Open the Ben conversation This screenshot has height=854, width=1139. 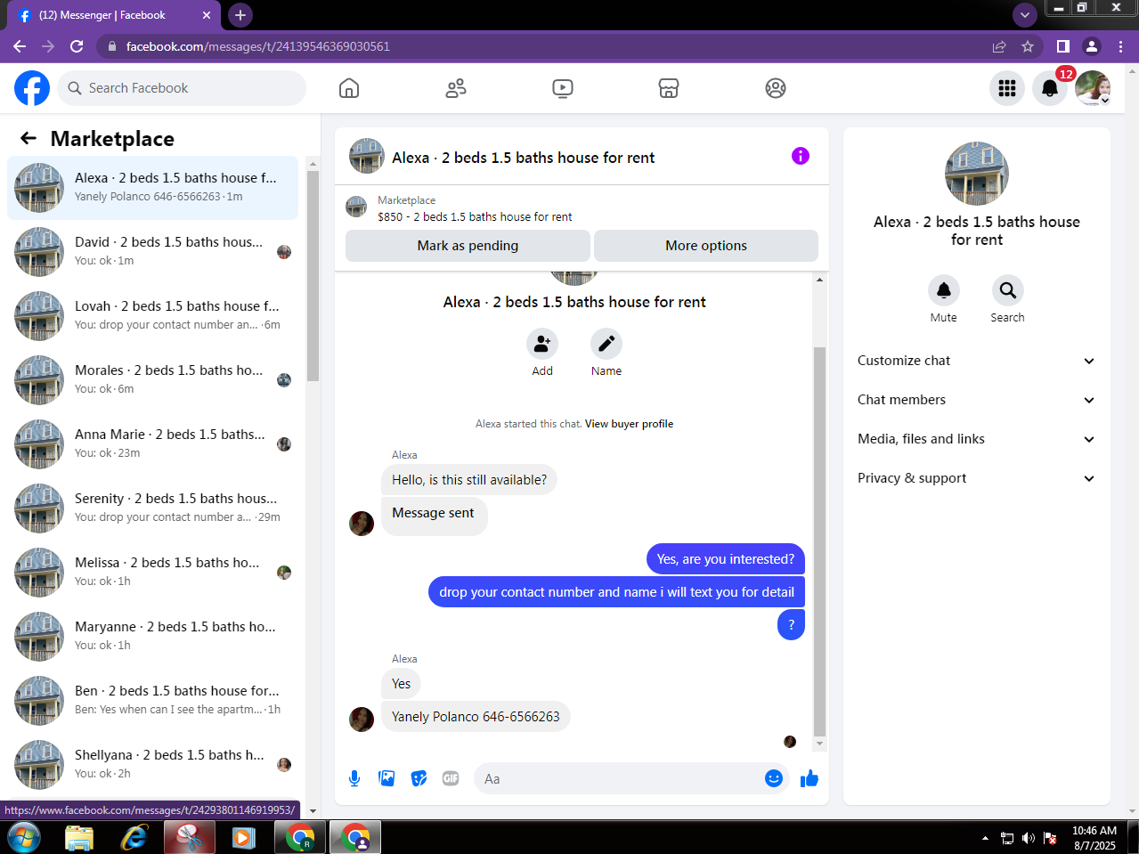click(153, 701)
